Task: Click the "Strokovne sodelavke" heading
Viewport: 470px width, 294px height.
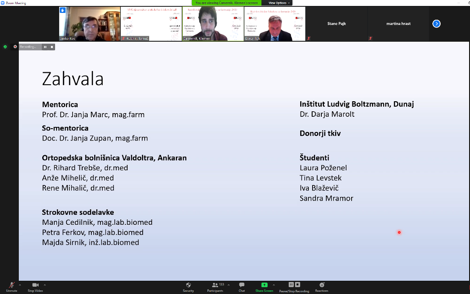Action: pyautogui.click(x=78, y=212)
